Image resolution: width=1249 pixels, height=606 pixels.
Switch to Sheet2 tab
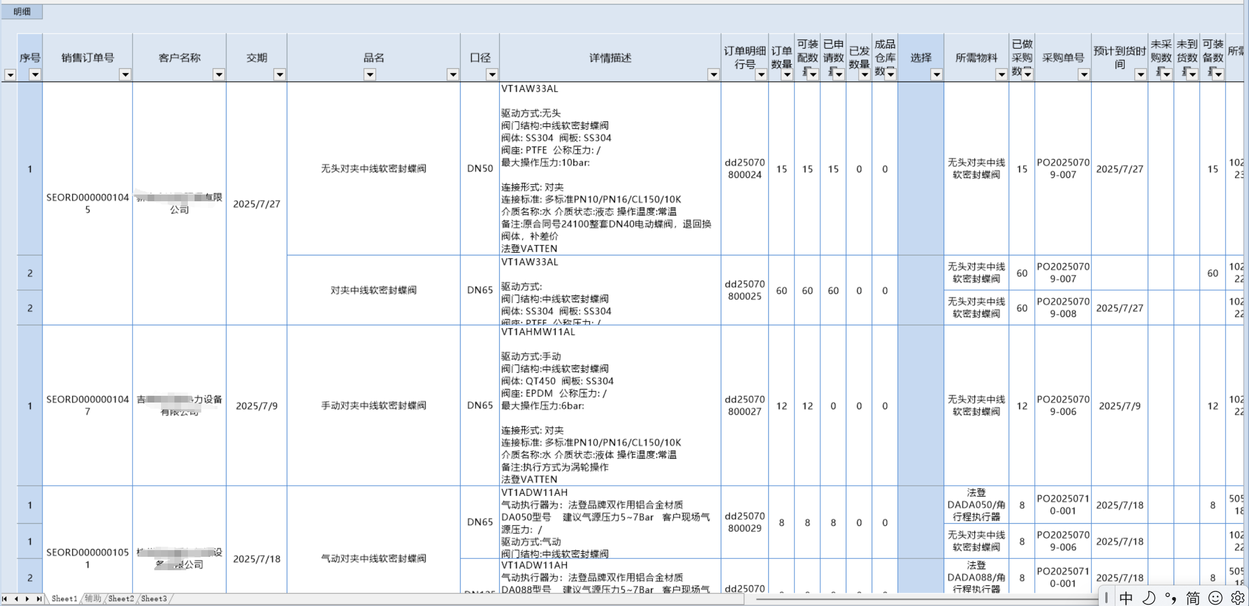[121, 599]
